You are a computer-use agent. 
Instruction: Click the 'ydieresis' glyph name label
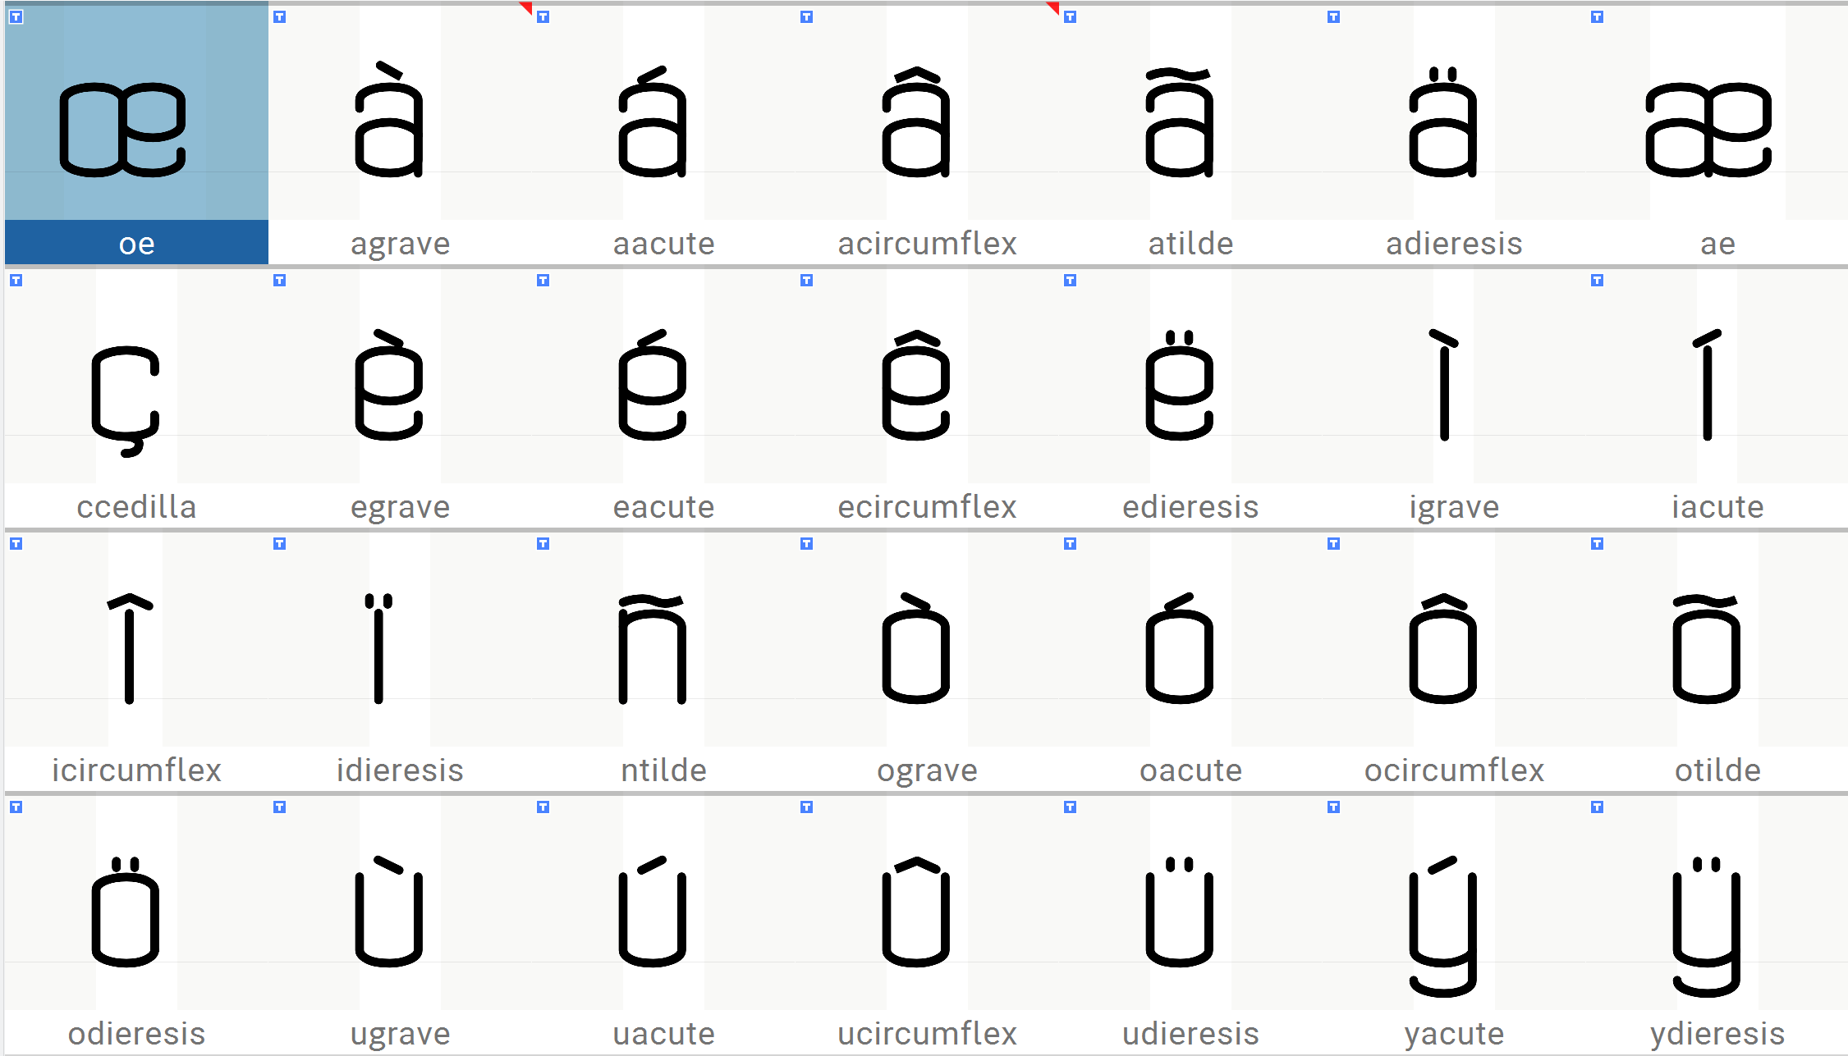click(1718, 1035)
